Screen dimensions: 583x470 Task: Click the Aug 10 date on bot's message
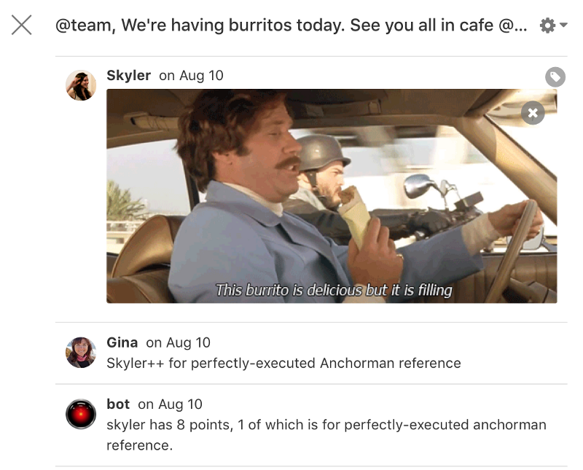click(170, 404)
